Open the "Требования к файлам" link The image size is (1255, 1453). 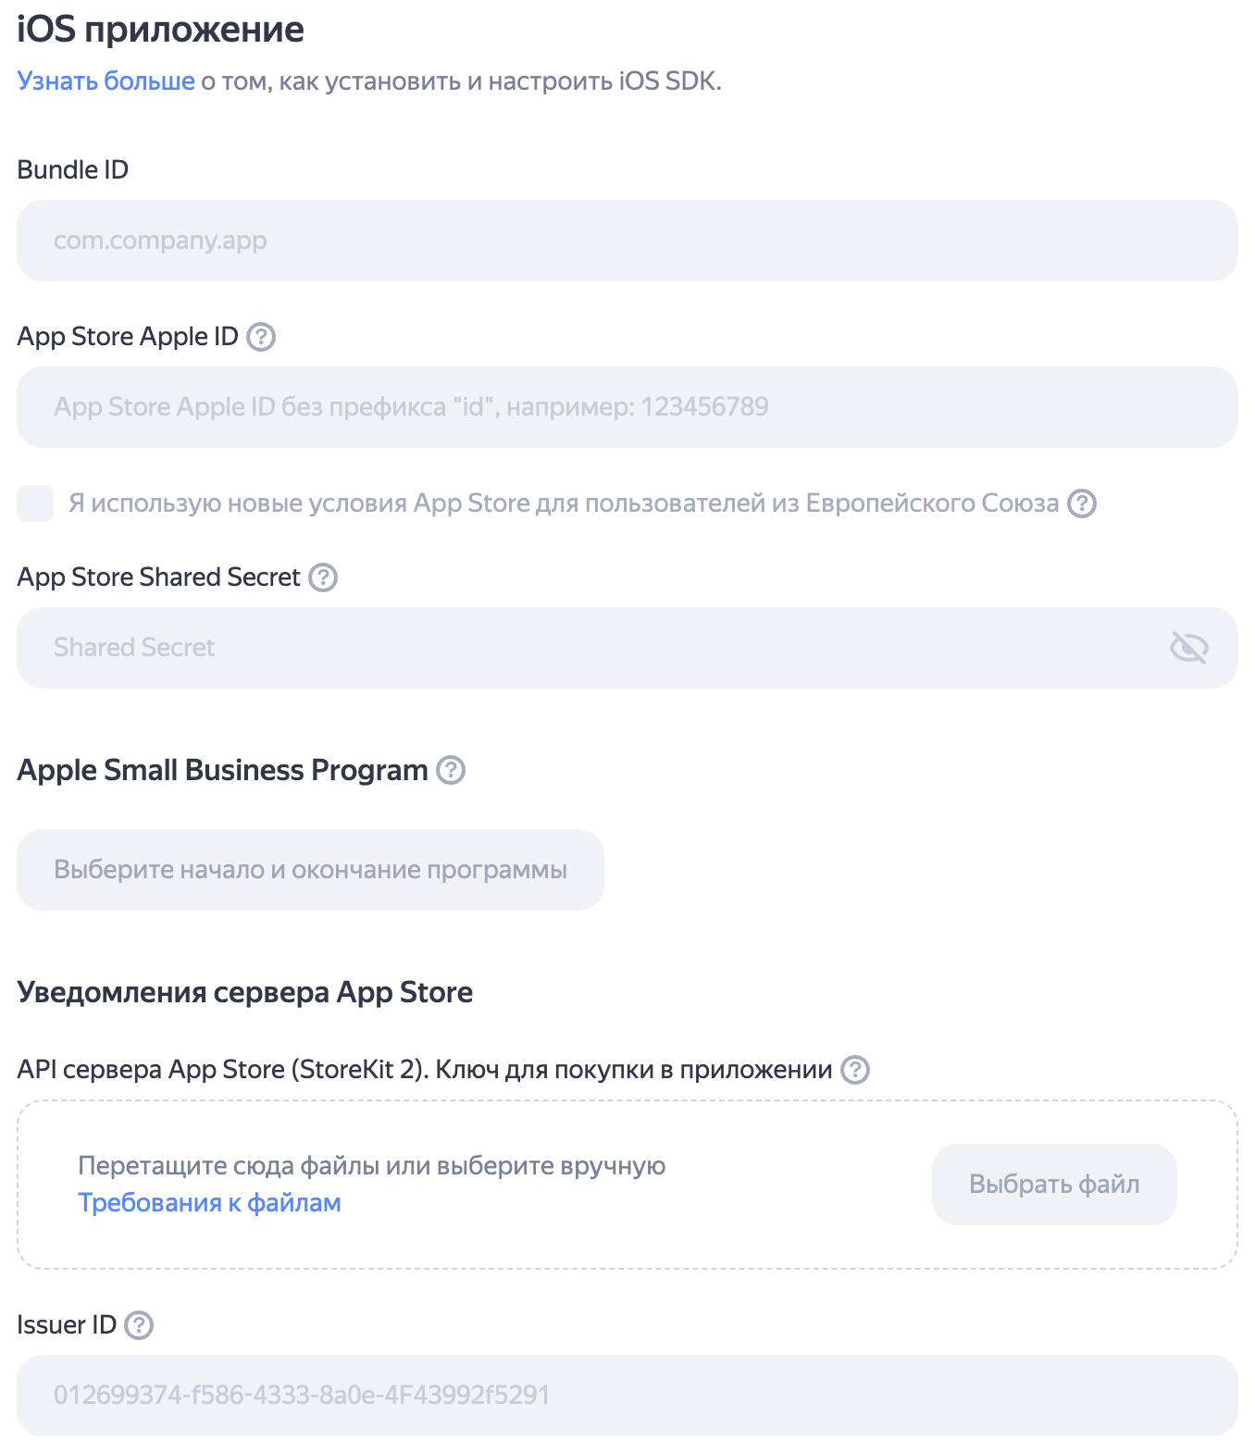(209, 1203)
